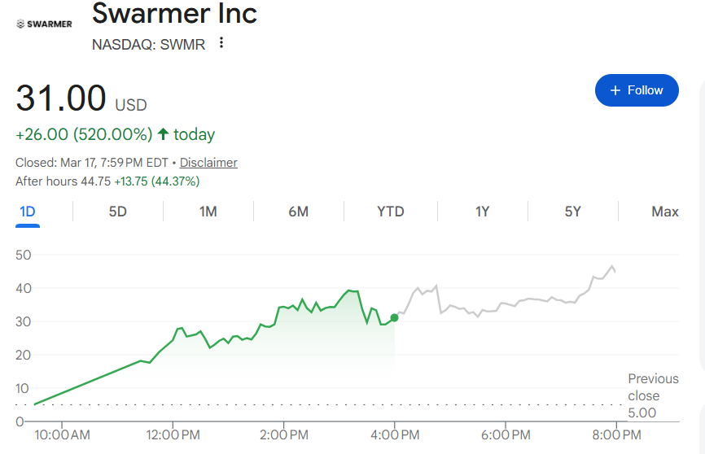
Task: Click the Swarmer Inc title heading
Action: 174,14
